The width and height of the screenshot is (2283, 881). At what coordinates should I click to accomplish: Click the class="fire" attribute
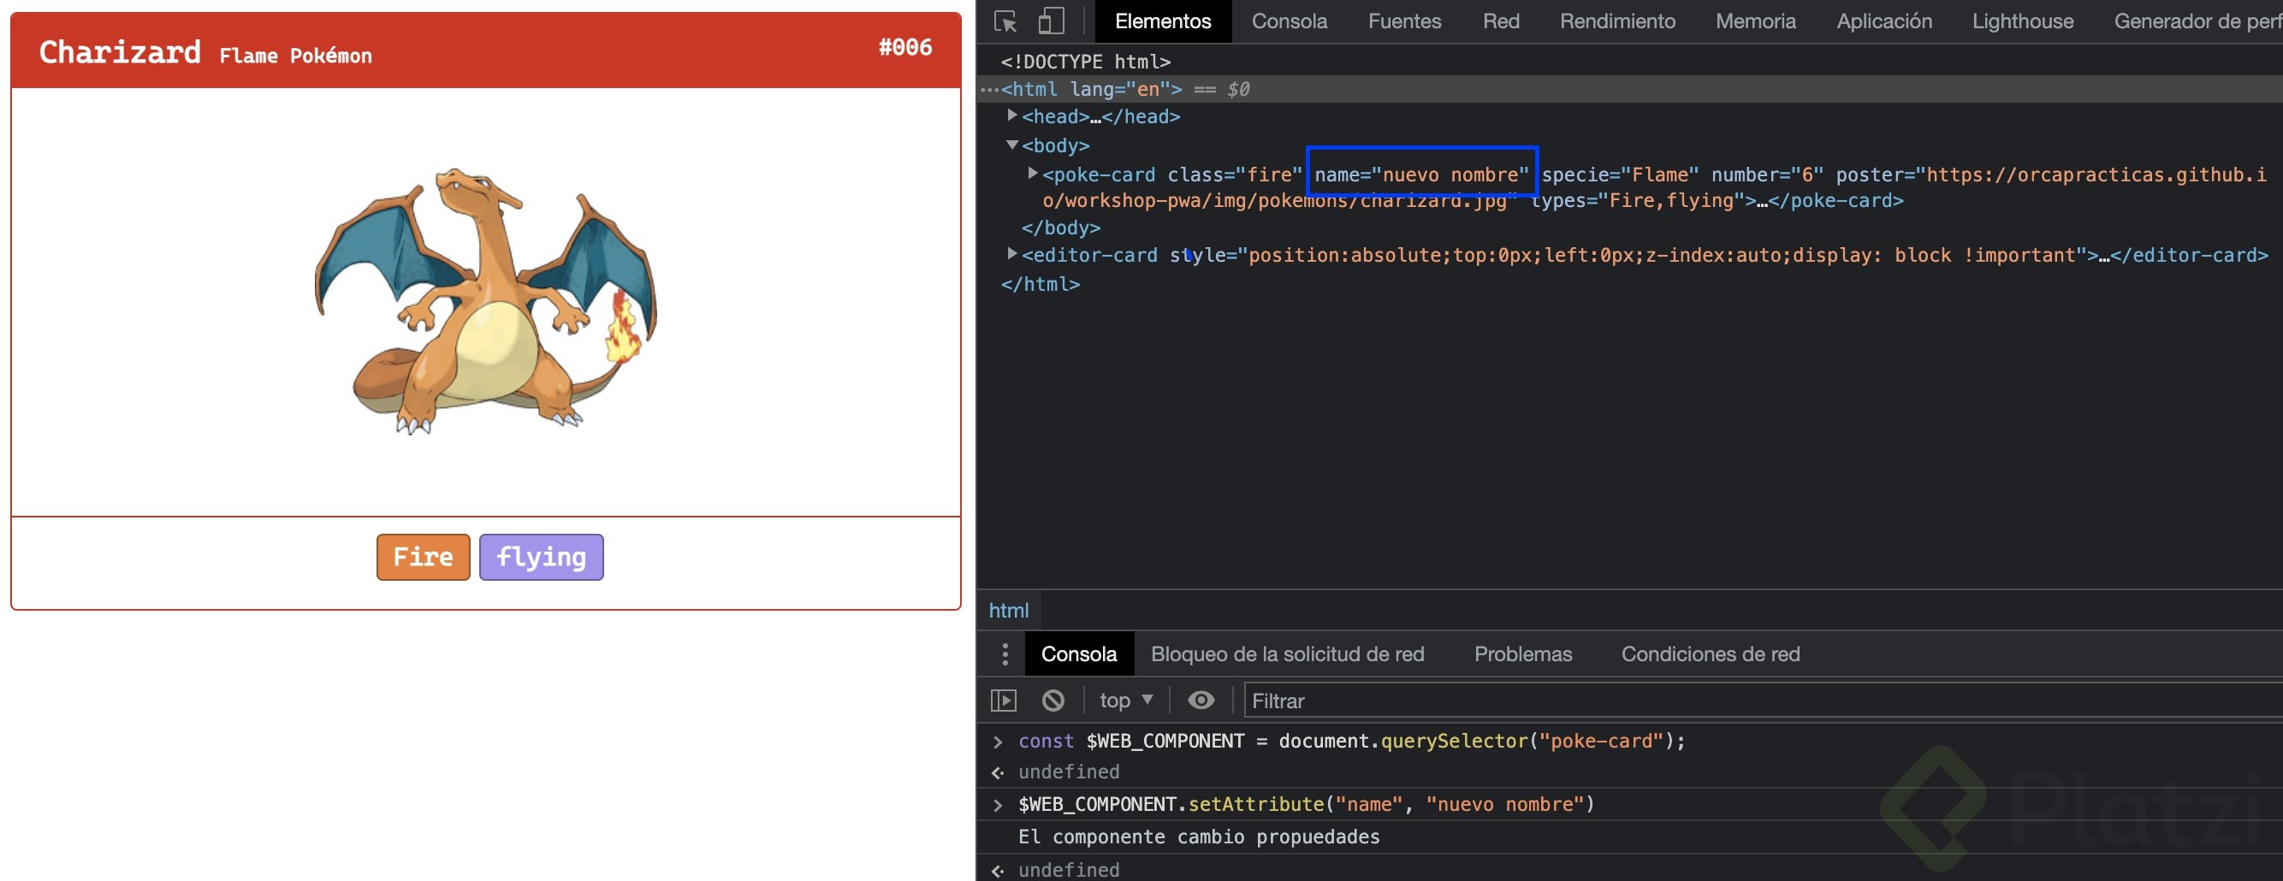click(1235, 174)
